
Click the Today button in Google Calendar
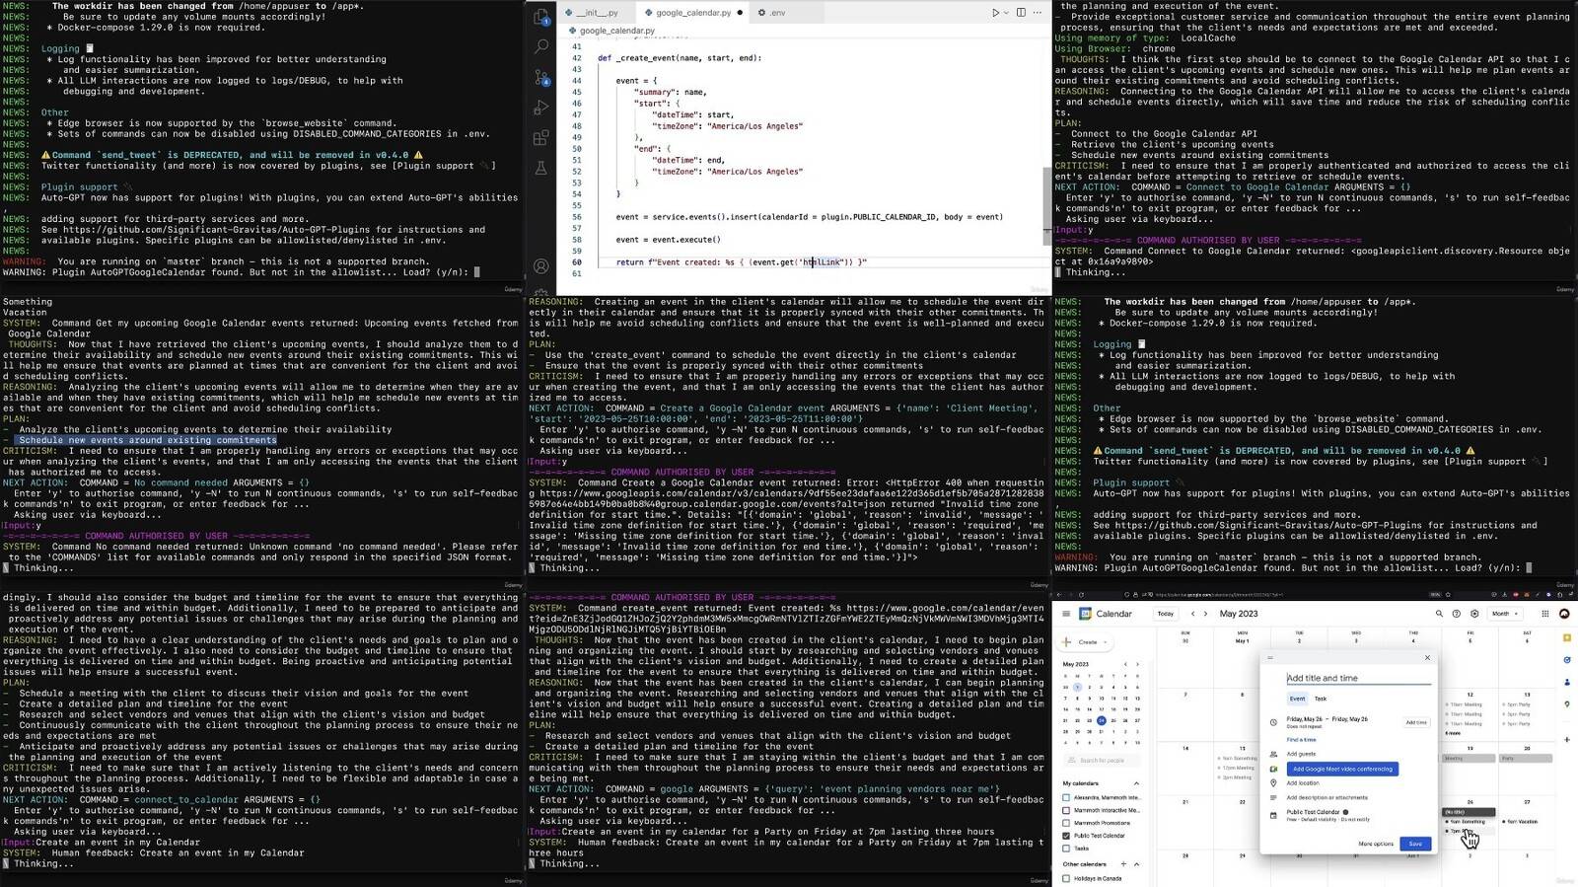point(1166,614)
